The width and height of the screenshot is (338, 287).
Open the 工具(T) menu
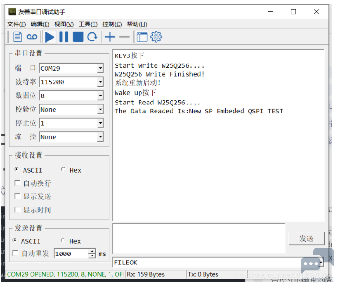pyautogui.click(x=88, y=24)
